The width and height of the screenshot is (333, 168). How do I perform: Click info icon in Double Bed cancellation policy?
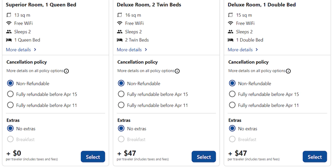(x=288, y=71)
